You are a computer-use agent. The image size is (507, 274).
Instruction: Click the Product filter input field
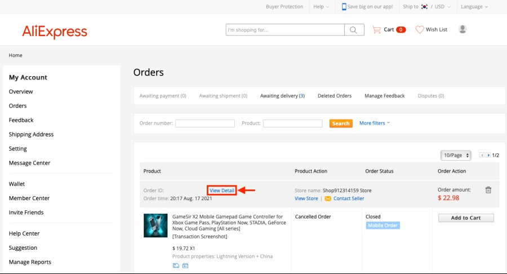(x=292, y=123)
